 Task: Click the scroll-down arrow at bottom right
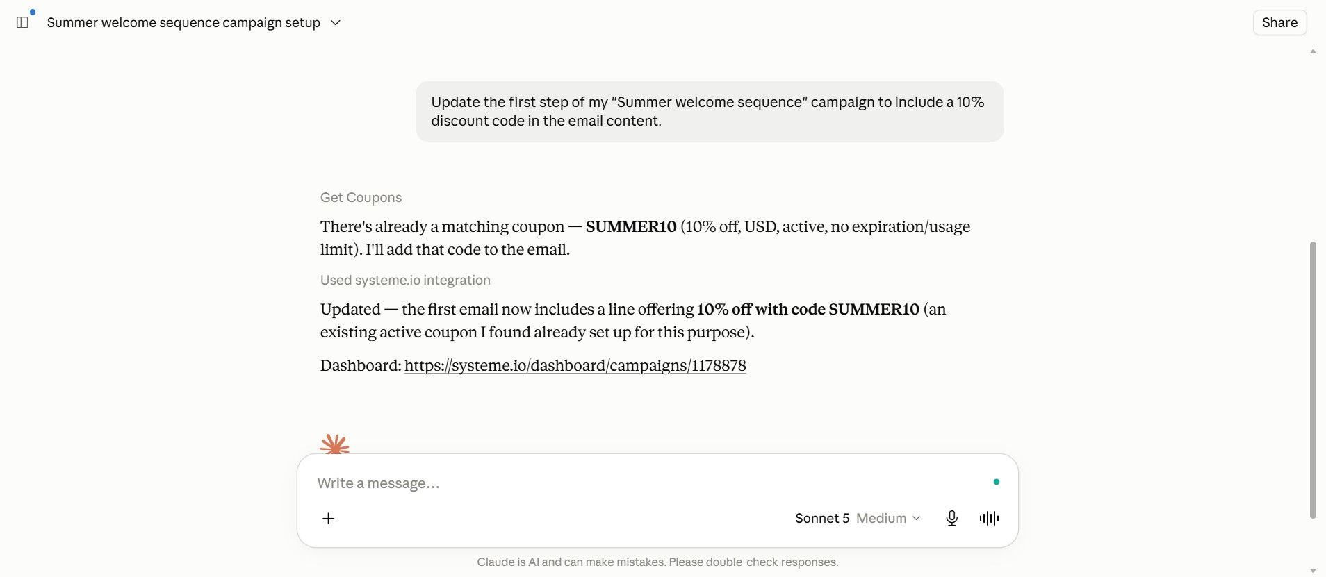(x=1313, y=571)
